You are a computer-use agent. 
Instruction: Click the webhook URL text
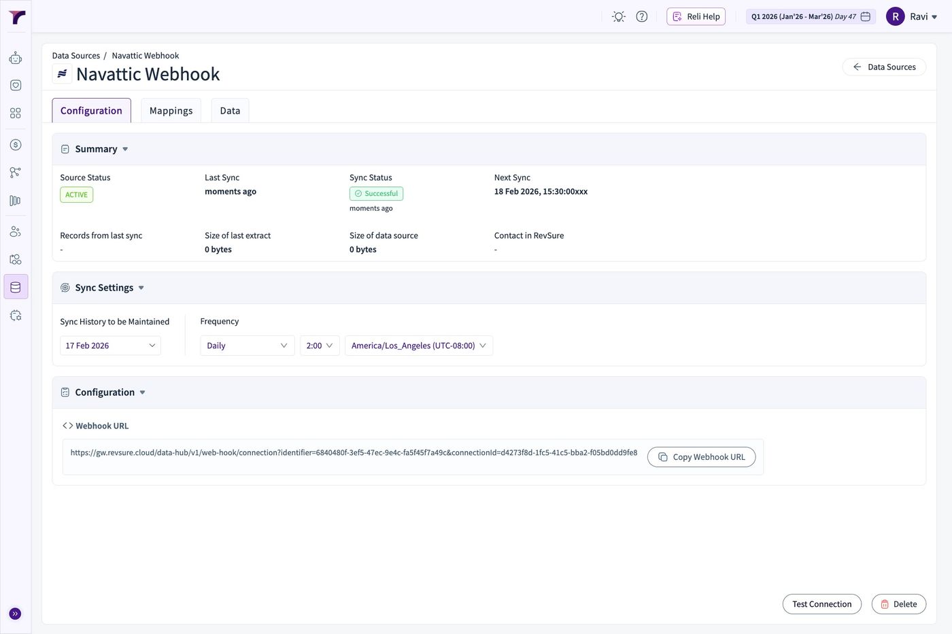[354, 452]
